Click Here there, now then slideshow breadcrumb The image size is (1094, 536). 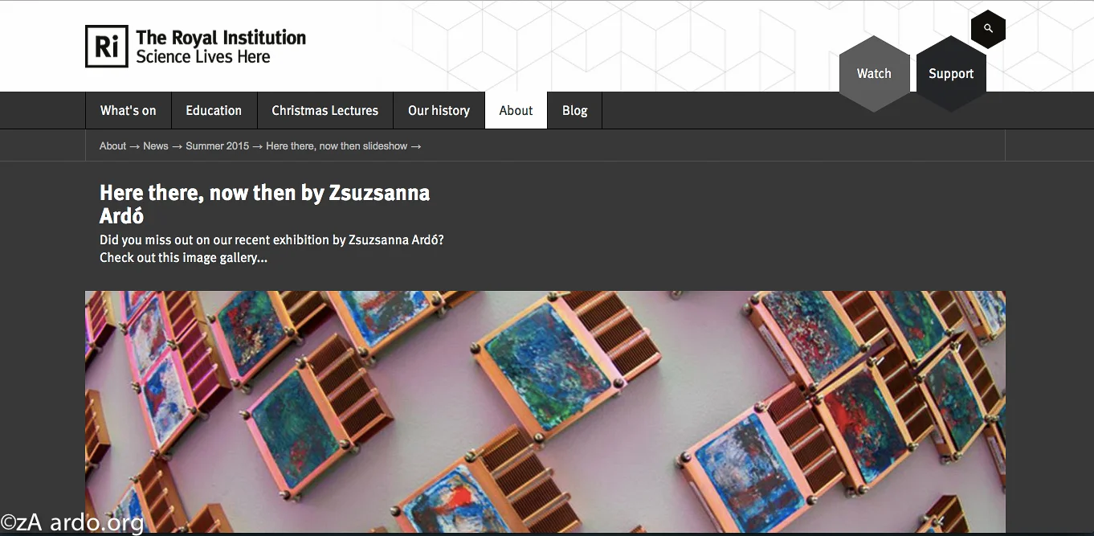click(337, 146)
